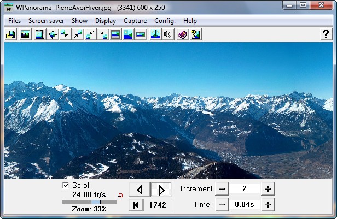The height and width of the screenshot is (219, 337).
Task: Open the Display menu
Action: [106, 21]
